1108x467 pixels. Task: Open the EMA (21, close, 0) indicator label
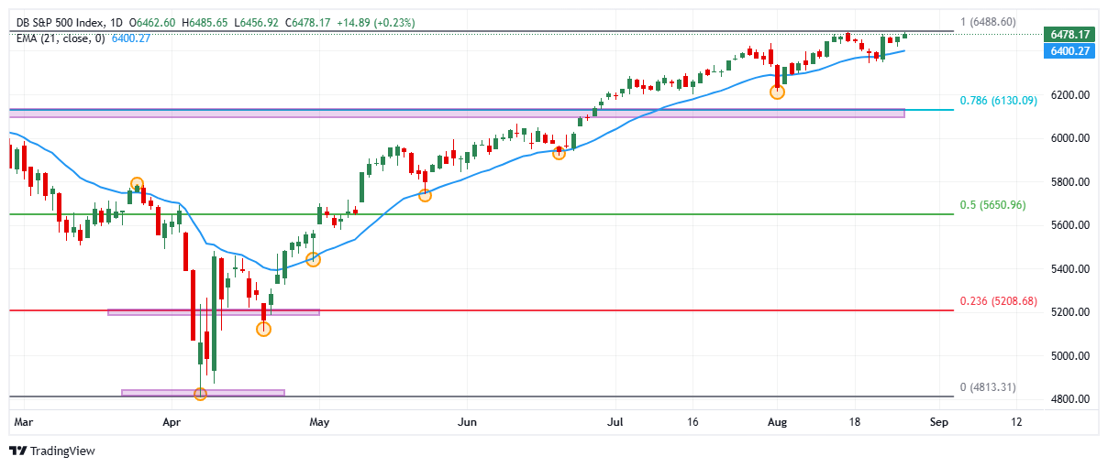(58, 38)
